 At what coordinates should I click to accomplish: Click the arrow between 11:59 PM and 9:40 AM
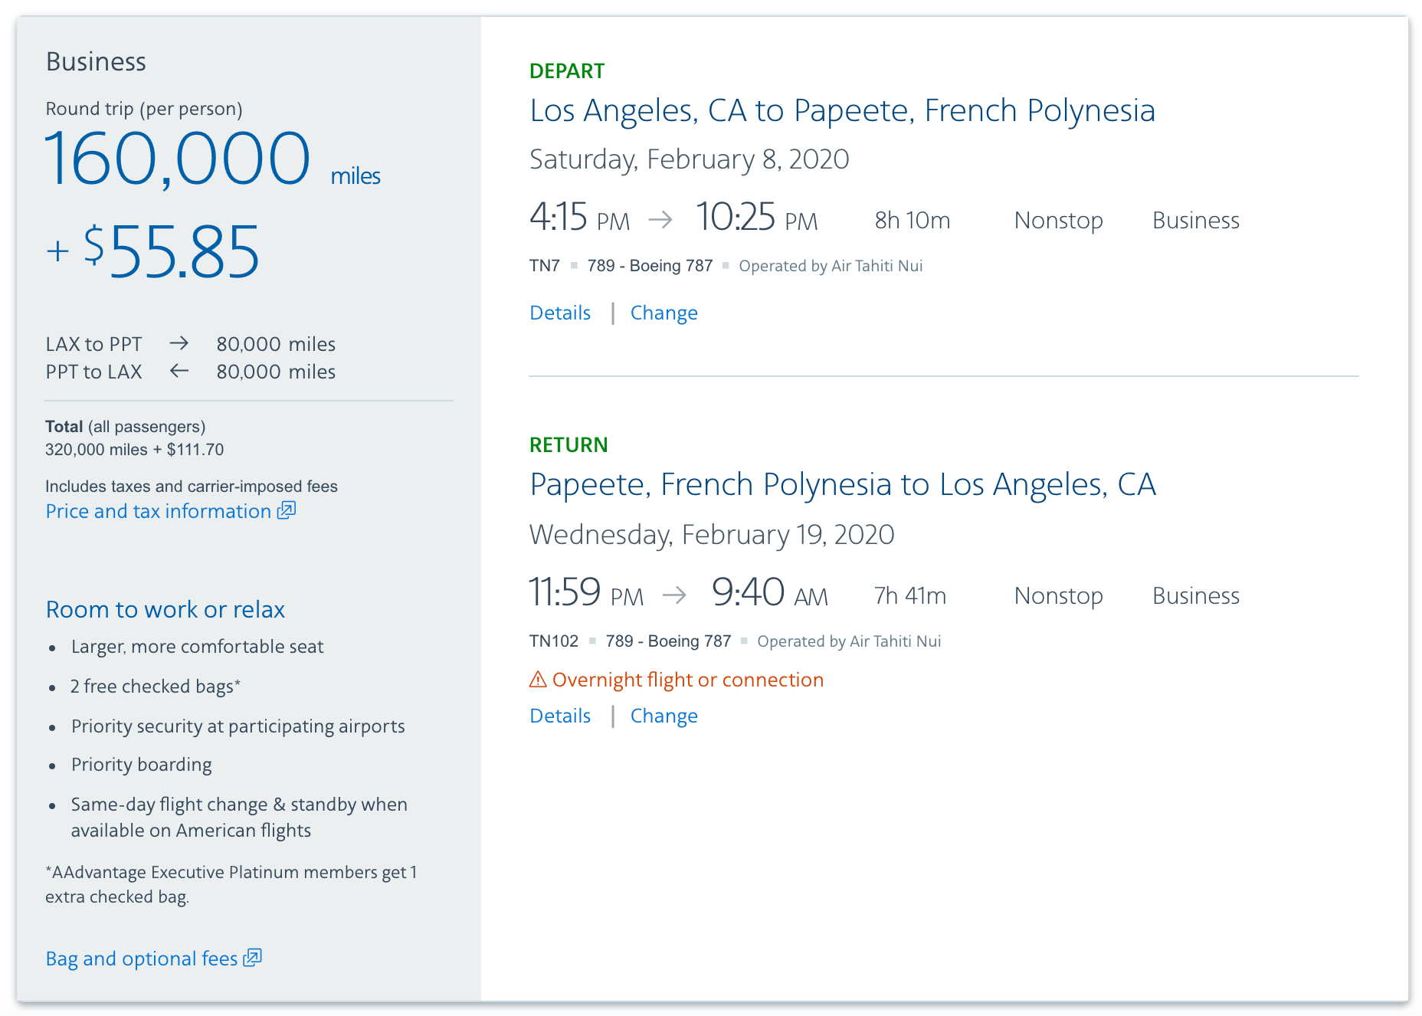click(674, 595)
